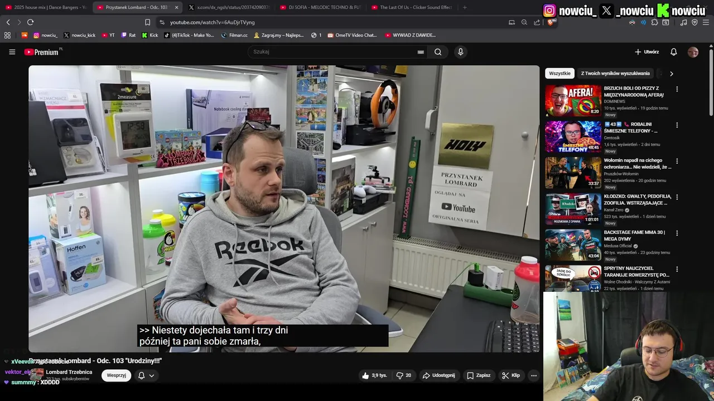Image resolution: width=714 pixels, height=401 pixels.
Task: Open the browser music note icon
Action: 683,22
